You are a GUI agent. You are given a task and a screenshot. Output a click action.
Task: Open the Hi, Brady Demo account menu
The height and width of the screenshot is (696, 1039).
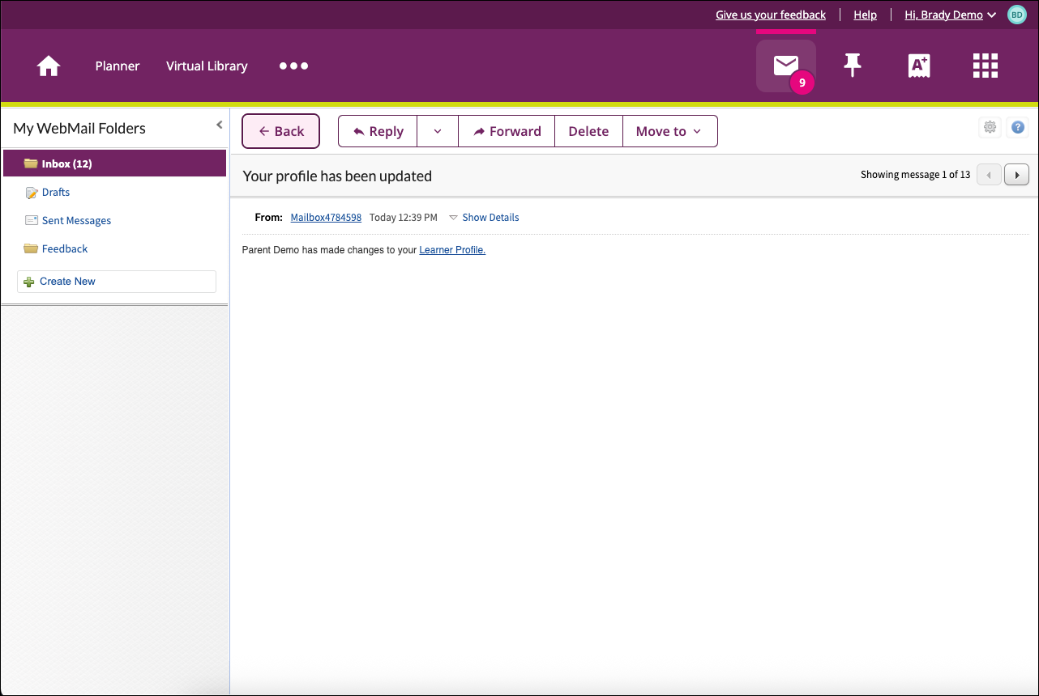pyautogui.click(x=949, y=15)
